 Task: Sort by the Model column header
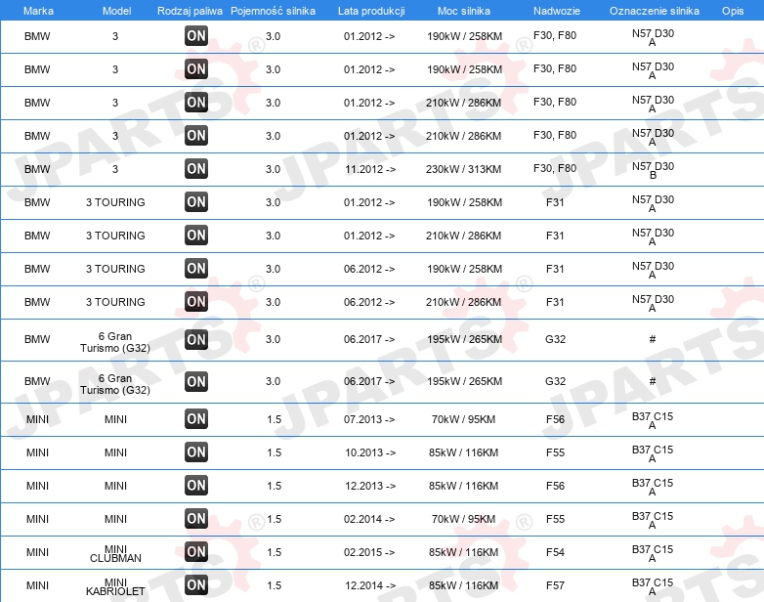[116, 11]
